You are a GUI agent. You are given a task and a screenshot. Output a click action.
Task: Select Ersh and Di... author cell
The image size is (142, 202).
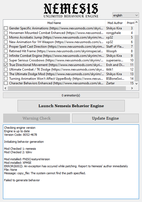pos(115,65)
